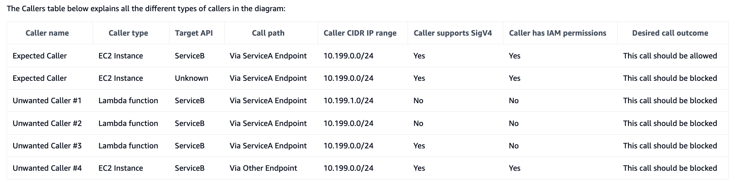
Task: Select the "Unwanted Caller #2" cell
Action: click(47, 123)
